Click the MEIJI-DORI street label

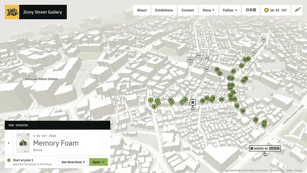point(136,61)
